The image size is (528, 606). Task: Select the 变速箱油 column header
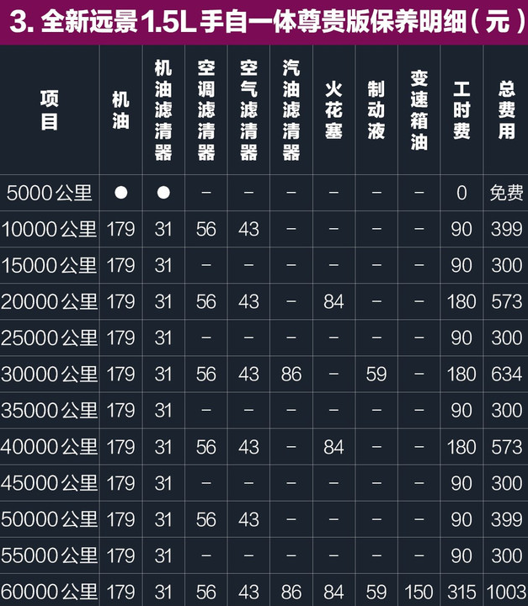point(419,110)
